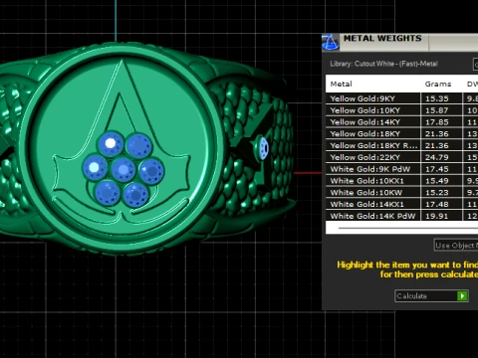Select the White Gold:9K PdW row
The image size is (478, 358).
point(401,169)
